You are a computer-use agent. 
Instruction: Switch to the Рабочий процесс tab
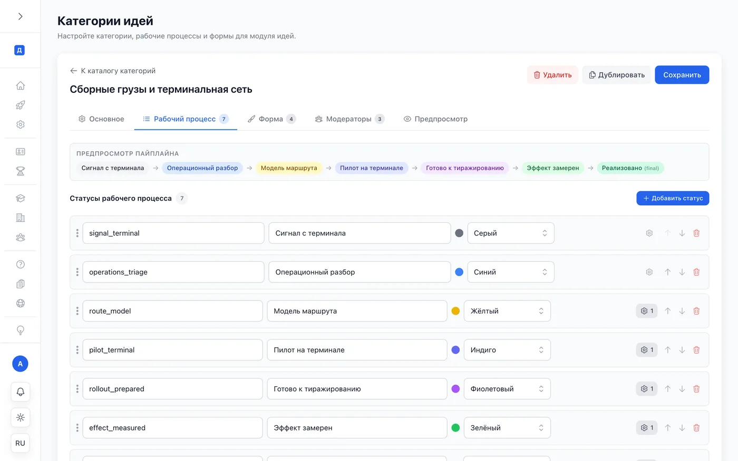186,119
